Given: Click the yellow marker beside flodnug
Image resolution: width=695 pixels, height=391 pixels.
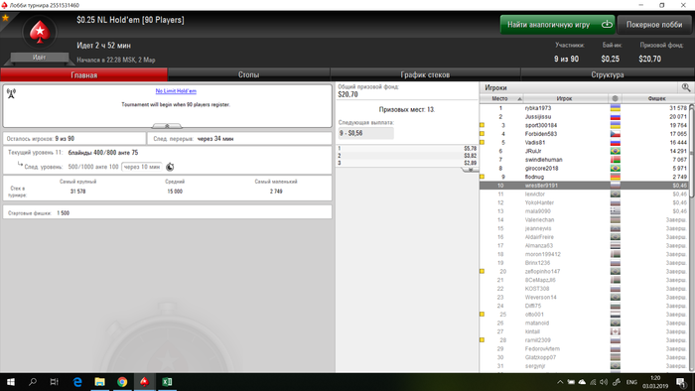Looking at the screenshot, I should [x=483, y=177].
